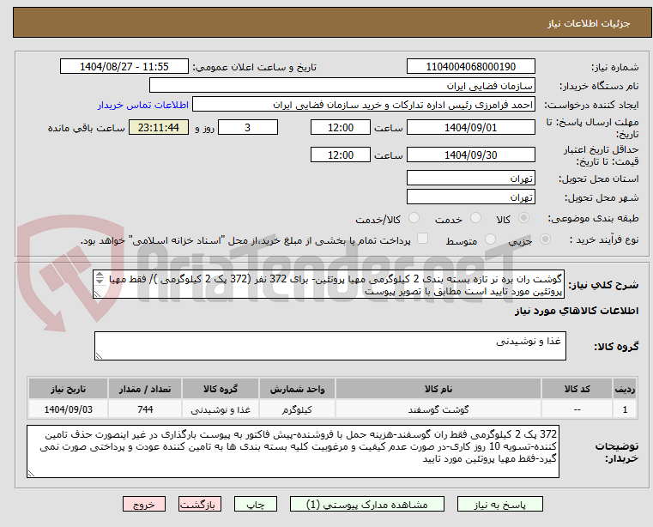
Task: Toggle the اسناد خزانه اسلامی payment checkbox
Action: pos(422,239)
